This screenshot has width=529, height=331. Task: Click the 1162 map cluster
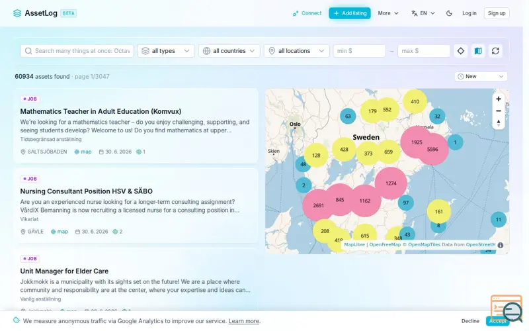point(365,201)
